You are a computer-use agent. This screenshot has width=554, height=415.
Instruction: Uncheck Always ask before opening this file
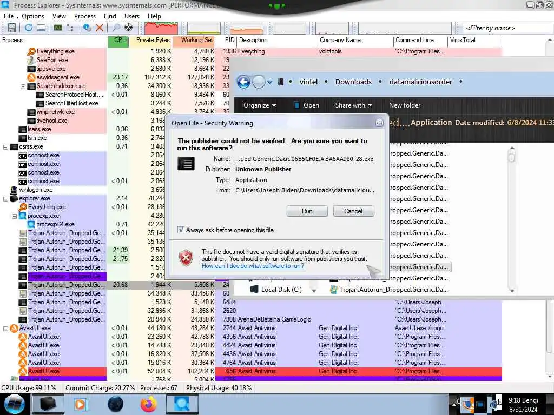click(x=181, y=230)
